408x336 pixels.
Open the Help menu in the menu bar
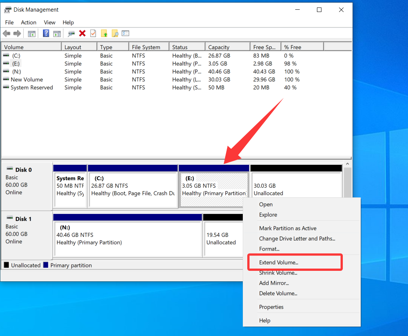click(x=68, y=22)
